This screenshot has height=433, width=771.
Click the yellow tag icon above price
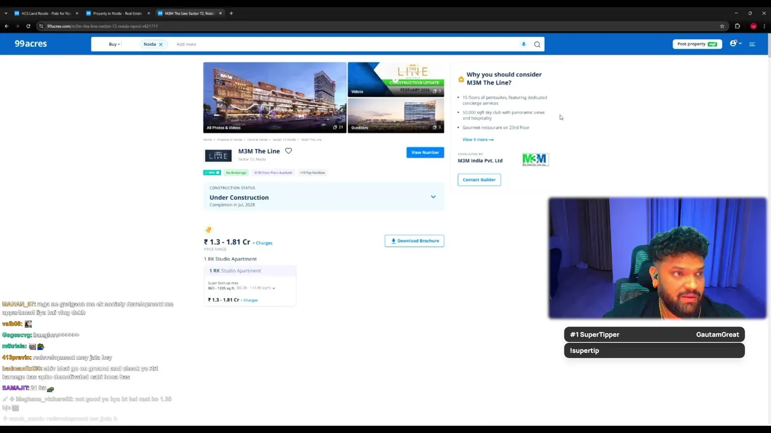tap(208, 230)
